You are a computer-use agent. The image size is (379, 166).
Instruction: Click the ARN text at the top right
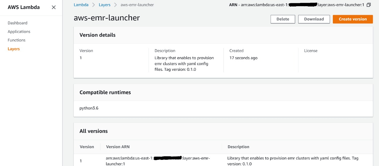[x=297, y=5]
